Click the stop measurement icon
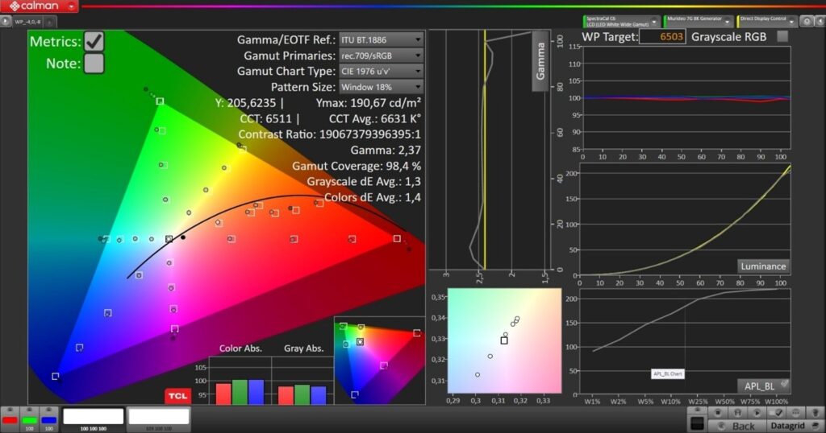Image resolution: width=826 pixels, height=433 pixels. click(x=717, y=413)
